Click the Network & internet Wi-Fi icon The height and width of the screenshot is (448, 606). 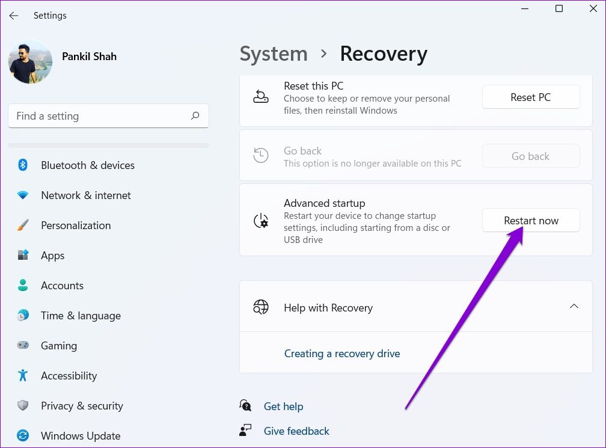coord(23,195)
